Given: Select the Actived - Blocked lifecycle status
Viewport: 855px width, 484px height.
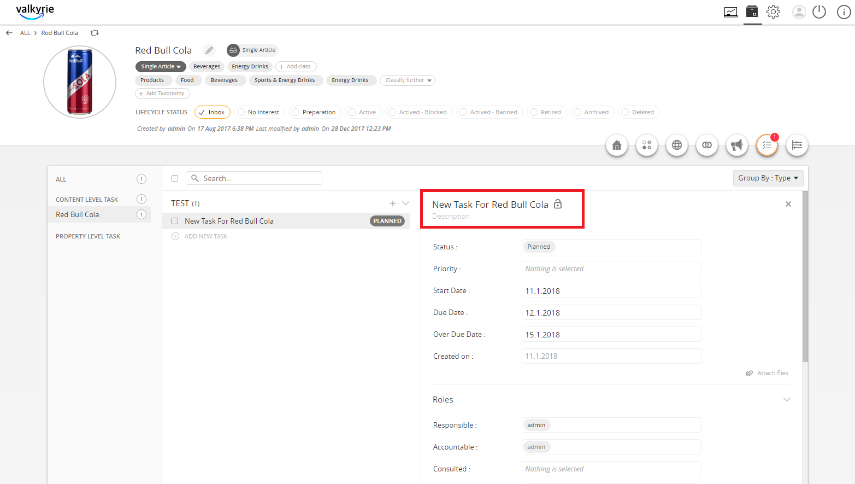Looking at the screenshot, I should tap(419, 112).
